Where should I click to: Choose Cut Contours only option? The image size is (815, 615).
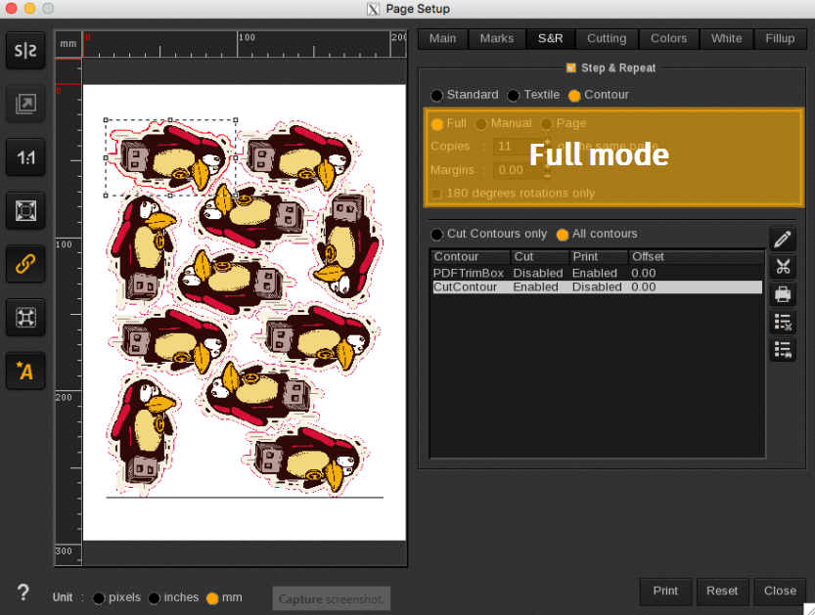pyautogui.click(x=436, y=235)
